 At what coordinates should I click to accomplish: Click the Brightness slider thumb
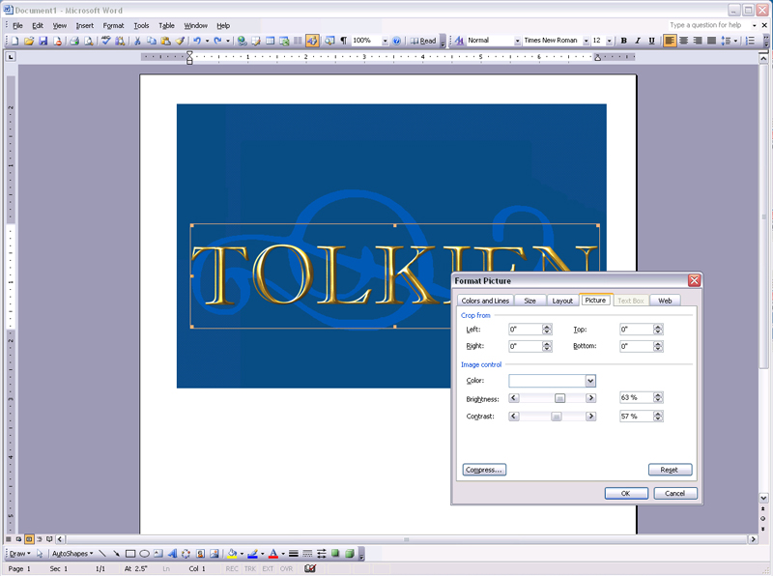click(x=560, y=398)
